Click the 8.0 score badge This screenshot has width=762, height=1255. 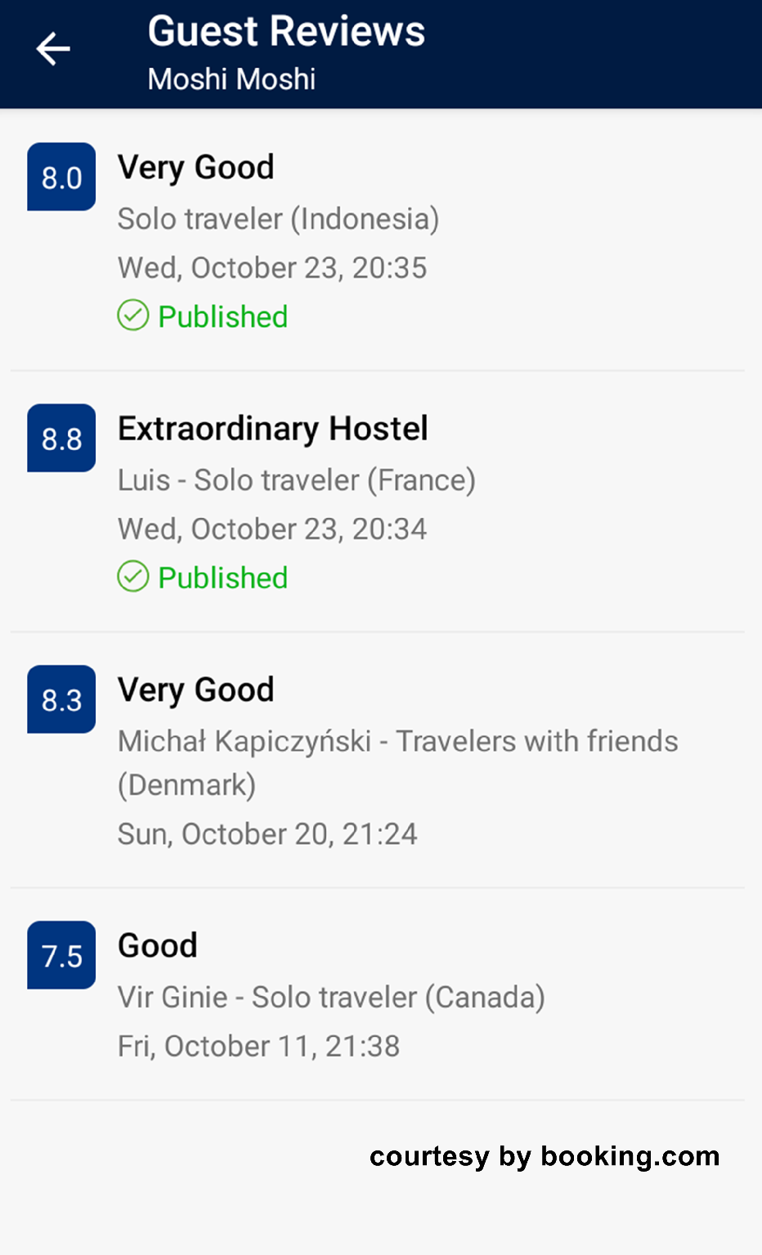[61, 177]
